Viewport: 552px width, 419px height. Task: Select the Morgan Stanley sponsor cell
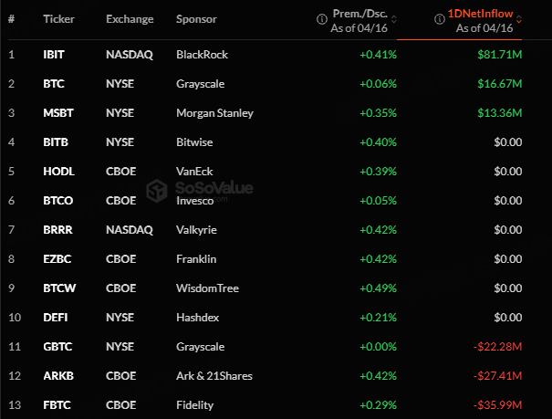tap(215, 113)
